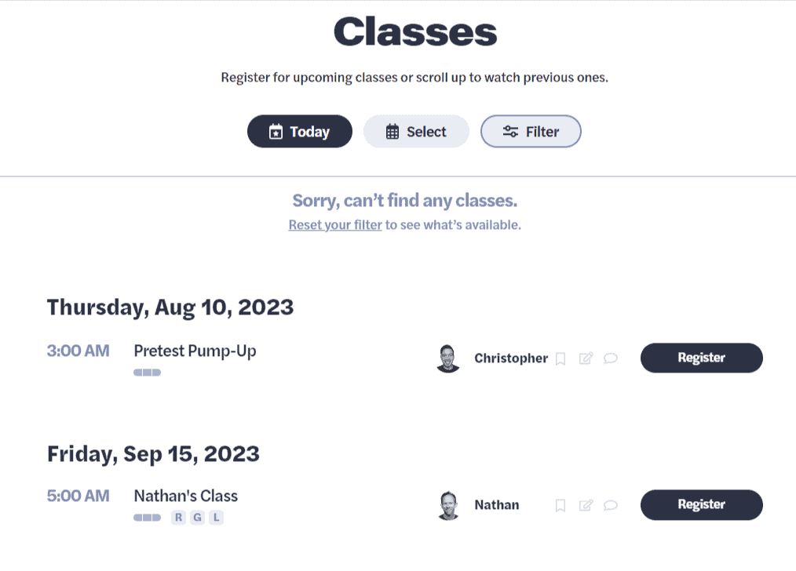The image size is (796, 571).
Task: Open comments for Christopher's class
Action: (612, 358)
